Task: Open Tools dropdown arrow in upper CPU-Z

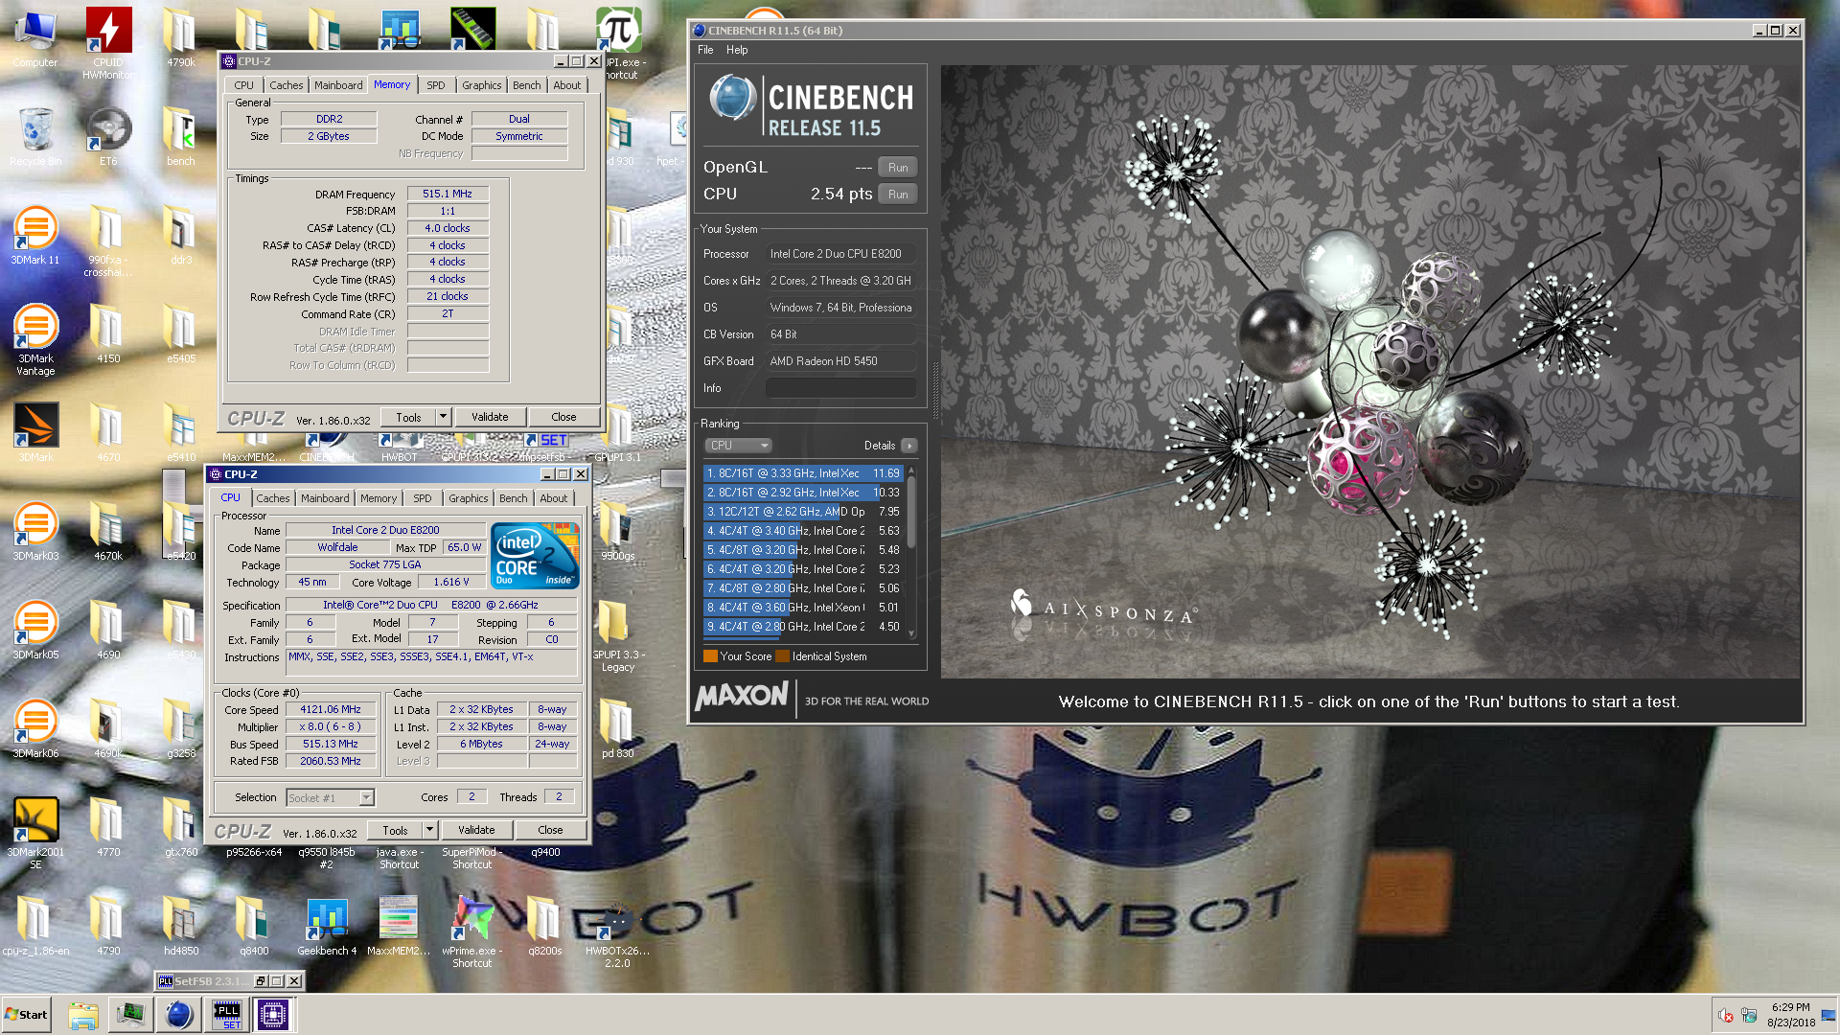Action: tap(443, 417)
